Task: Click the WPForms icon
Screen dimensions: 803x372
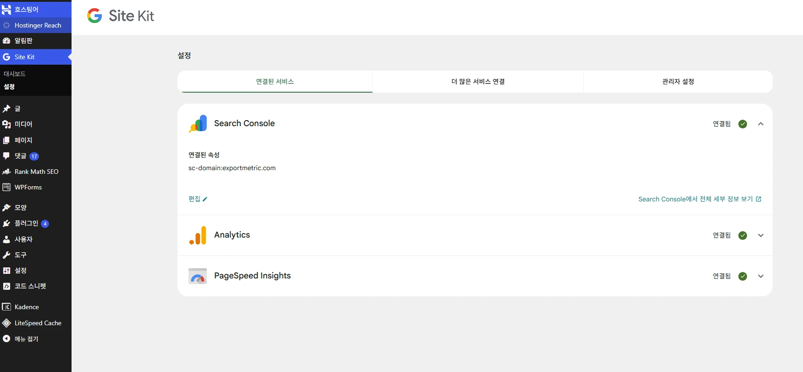Action: [6, 187]
